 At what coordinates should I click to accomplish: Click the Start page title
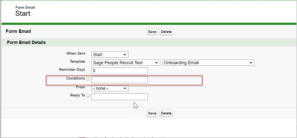23,14
